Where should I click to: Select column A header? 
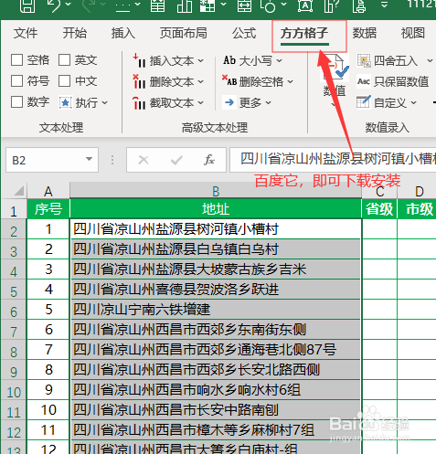48,191
